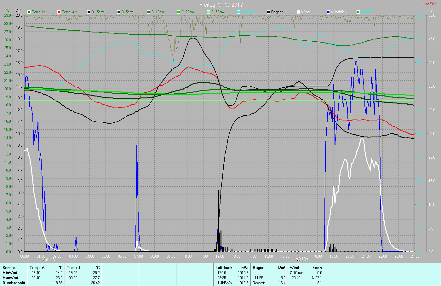Image resolution: width=441 pixels, height=286 pixels.
Task: Click the 12:00 label on the time axis
Action: click(x=220, y=256)
